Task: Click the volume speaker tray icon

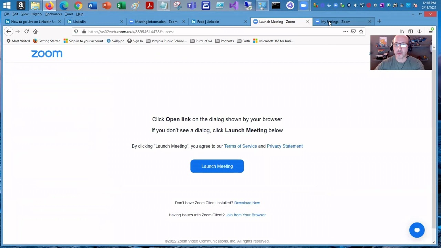Action: point(356,5)
